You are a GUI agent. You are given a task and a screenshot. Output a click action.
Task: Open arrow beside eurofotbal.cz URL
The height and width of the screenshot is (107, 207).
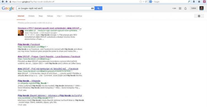tap(54, 98)
